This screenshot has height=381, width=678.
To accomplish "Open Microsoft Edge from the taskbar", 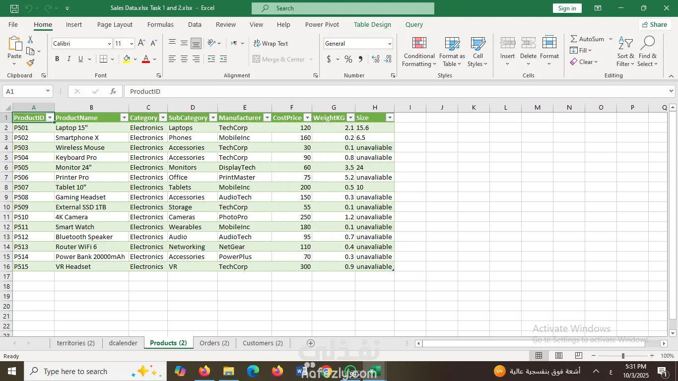I will (x=253, y=371).
